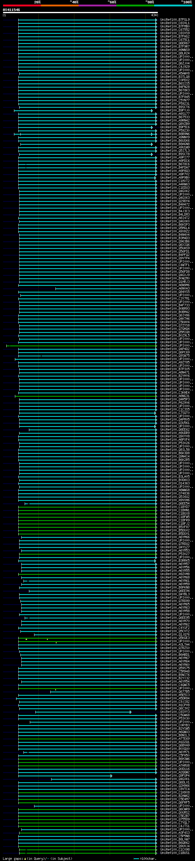Select the UniRef100_B9F5C6 label

tap(175, 127)
